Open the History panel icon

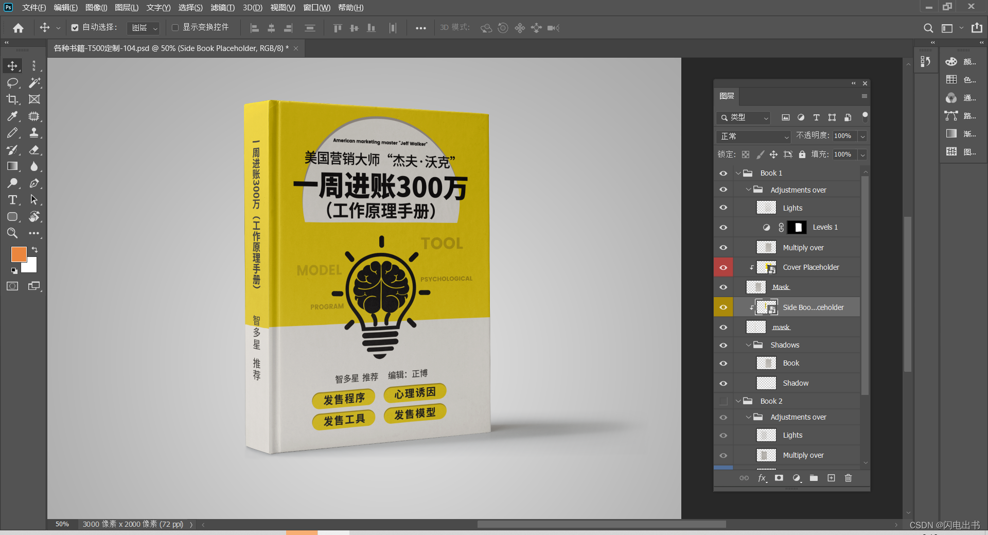pos(925,62)
